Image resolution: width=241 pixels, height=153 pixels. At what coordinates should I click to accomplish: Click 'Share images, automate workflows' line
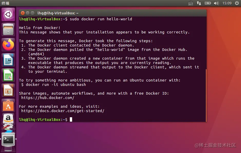tap(94, 93)
